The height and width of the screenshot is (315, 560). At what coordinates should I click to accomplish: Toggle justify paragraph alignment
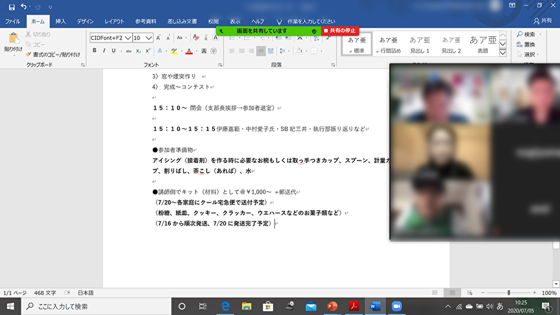click(x=261, y=51)
